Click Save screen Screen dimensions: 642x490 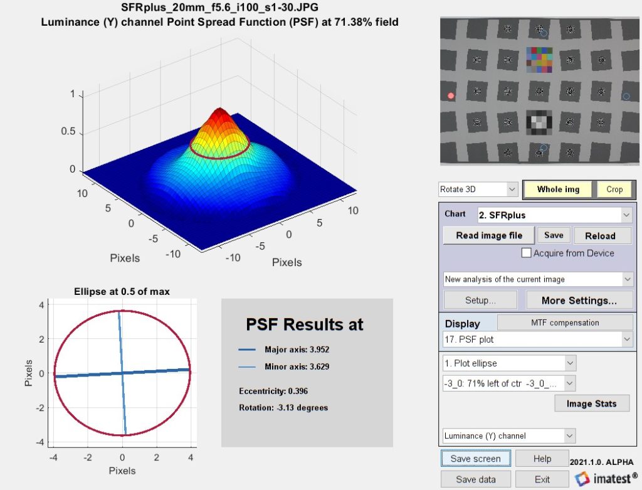[x=475, y=458]
